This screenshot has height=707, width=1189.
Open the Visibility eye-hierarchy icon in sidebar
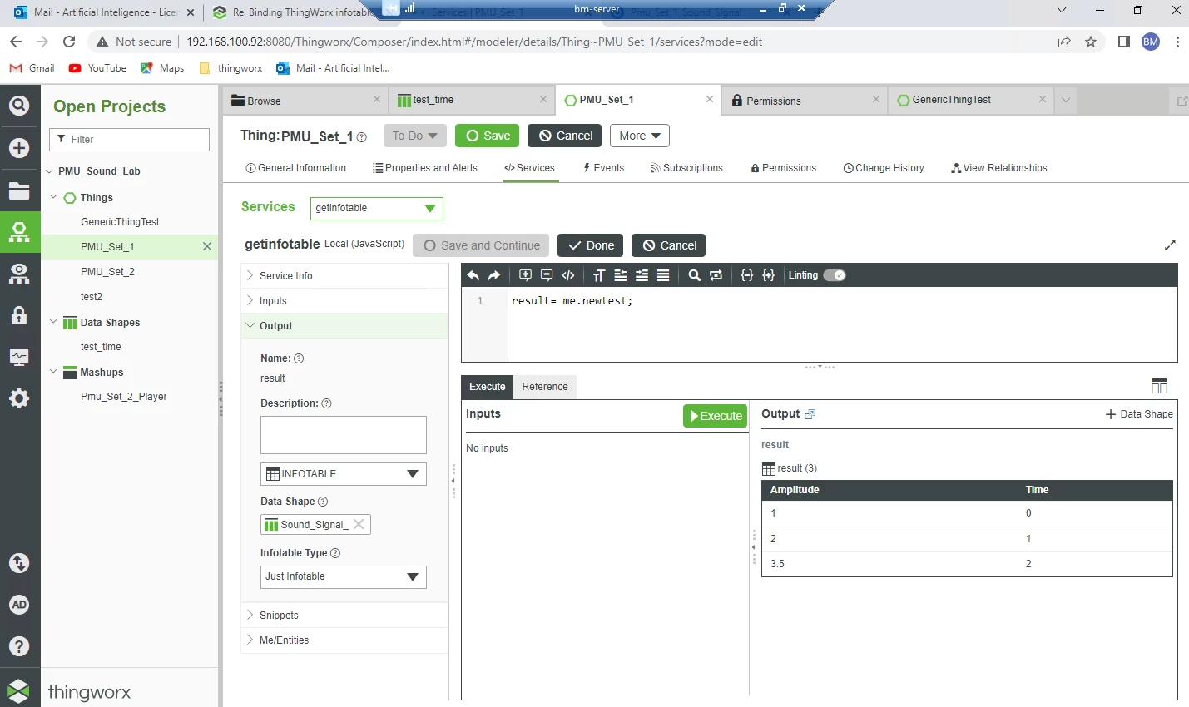point(19,274)
